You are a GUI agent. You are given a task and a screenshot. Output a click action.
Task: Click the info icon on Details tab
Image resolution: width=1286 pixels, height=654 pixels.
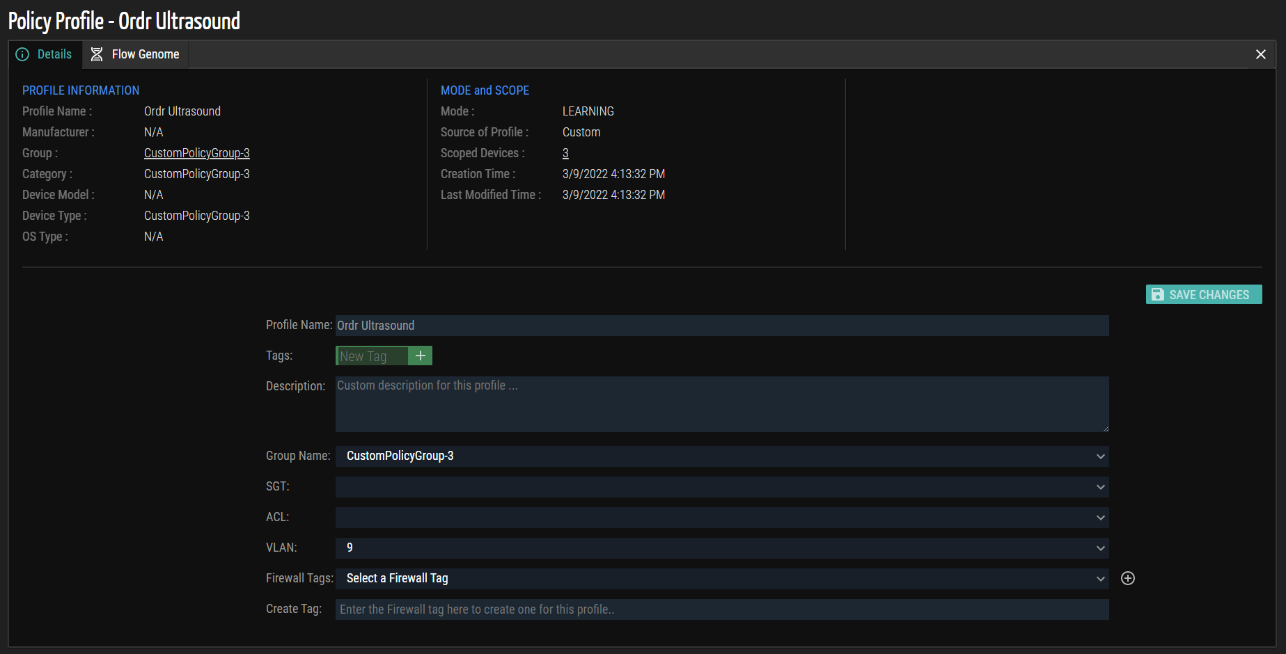[23, 54]
